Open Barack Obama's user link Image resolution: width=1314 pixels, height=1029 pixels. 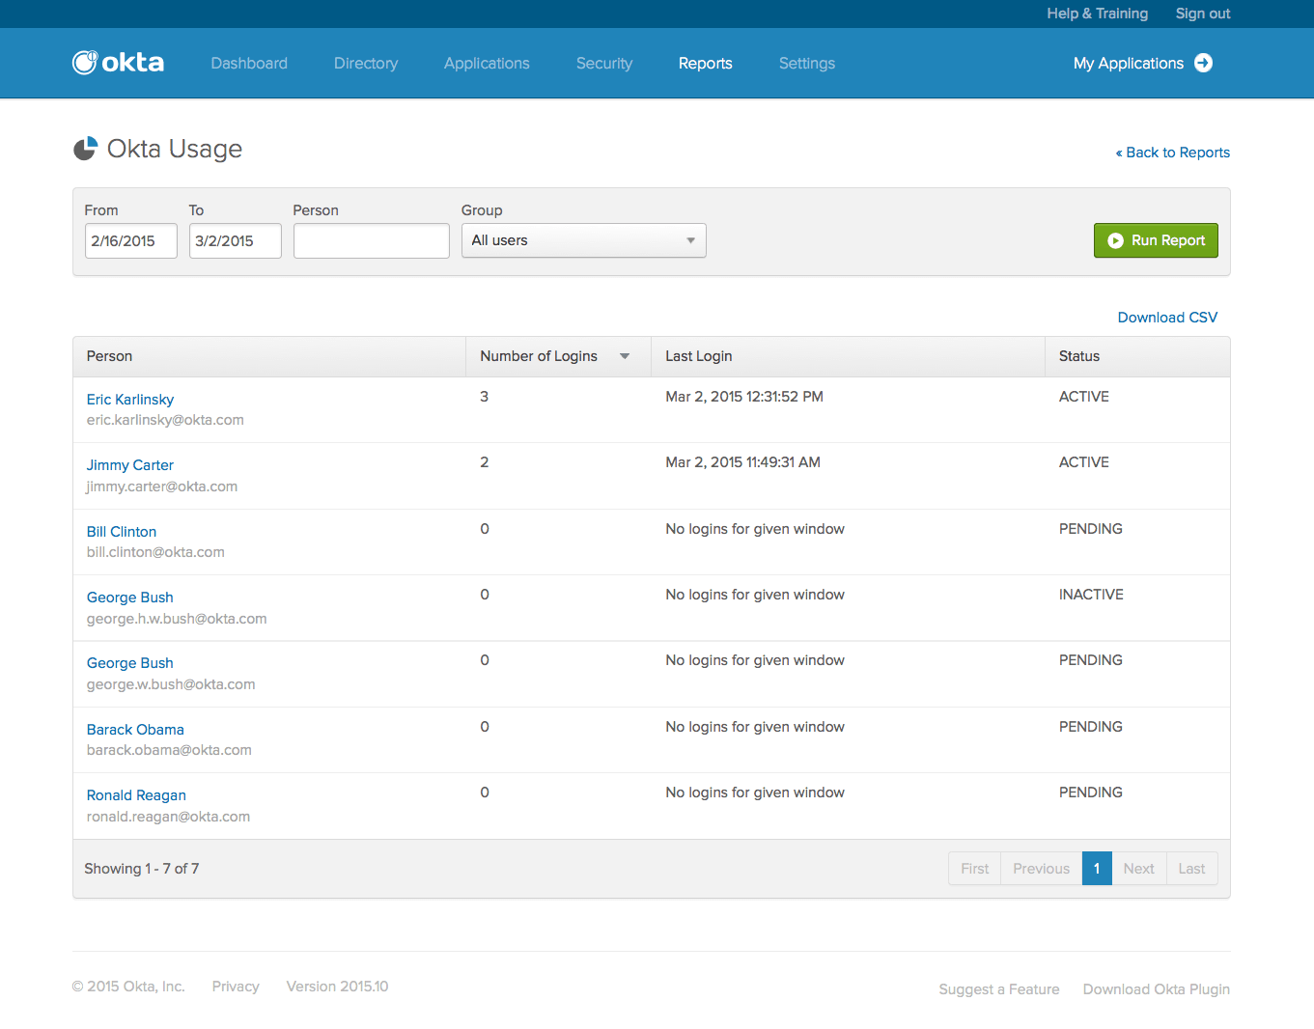coord(135,730)
